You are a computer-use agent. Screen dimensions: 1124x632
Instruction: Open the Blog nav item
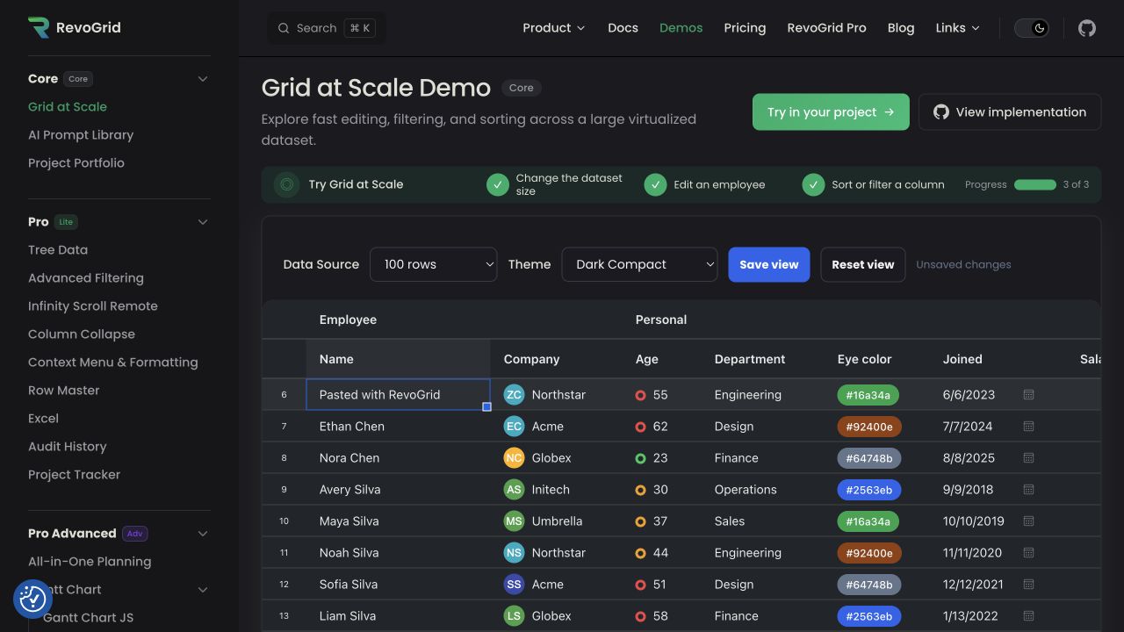[x=901, y=28]
